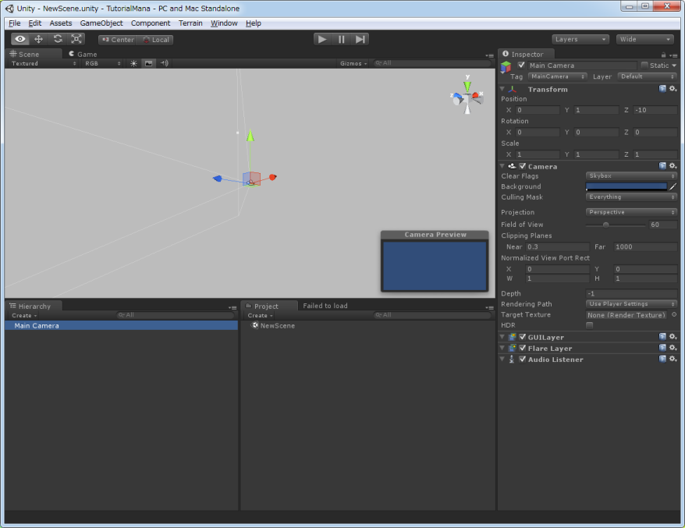Open the MainCamera Tag dropdown
This screenshot has height=528, width=685.
557,76
